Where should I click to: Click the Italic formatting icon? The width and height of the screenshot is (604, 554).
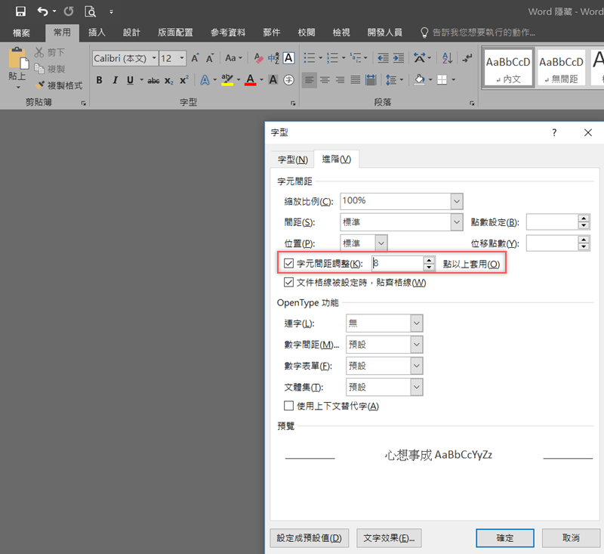(x=115, y=80)
